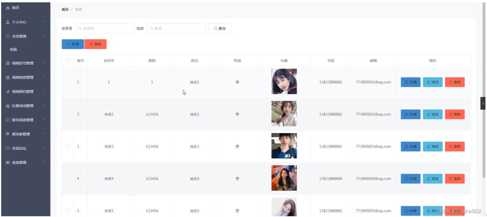Image resolution: width=487 pixels, height=217 pixels.
Task: Open the 比赛活动管理 menu label
Action: coord(23,106)
